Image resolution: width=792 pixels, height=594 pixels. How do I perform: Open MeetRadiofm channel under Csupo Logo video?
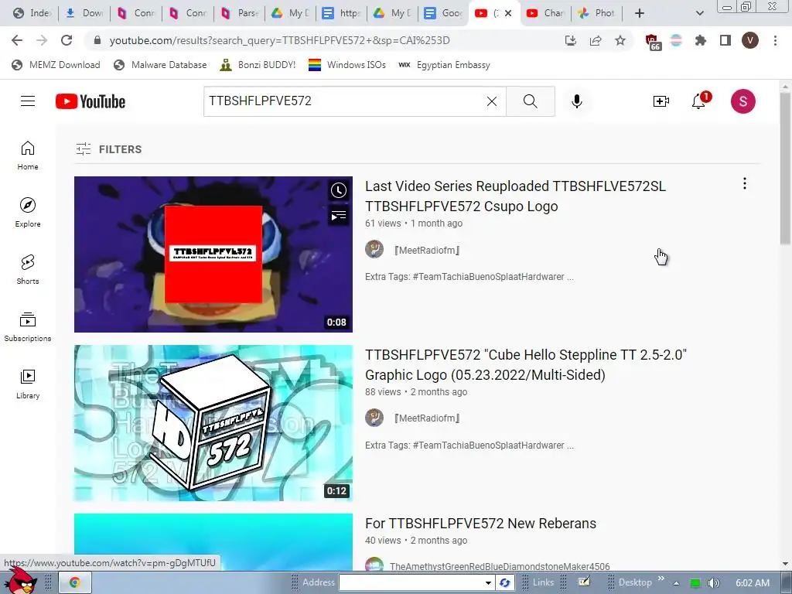(x=427, y=250)
